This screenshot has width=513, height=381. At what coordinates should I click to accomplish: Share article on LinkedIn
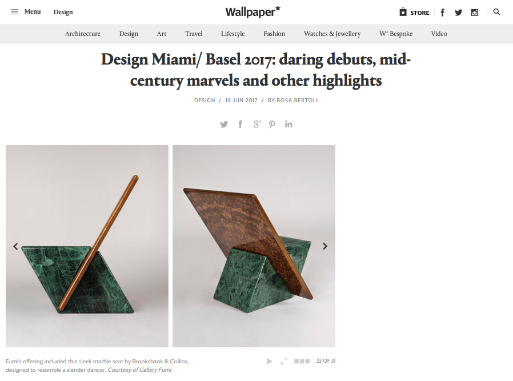[x=288, y=124]
